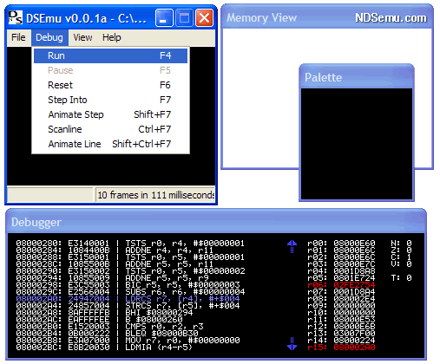Viewport: 440px width, 364px height.
Task: Open the View menu
Action: click(x=82, y=37)
